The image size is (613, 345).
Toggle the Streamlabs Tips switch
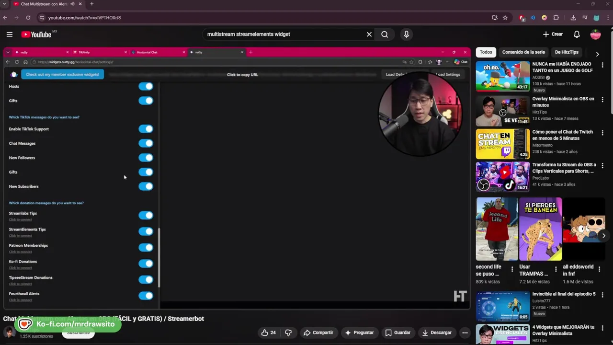(146, 215)
